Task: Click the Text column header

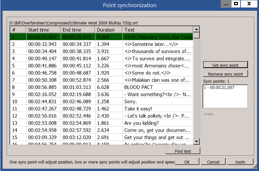Action: [x=157, y=30]
